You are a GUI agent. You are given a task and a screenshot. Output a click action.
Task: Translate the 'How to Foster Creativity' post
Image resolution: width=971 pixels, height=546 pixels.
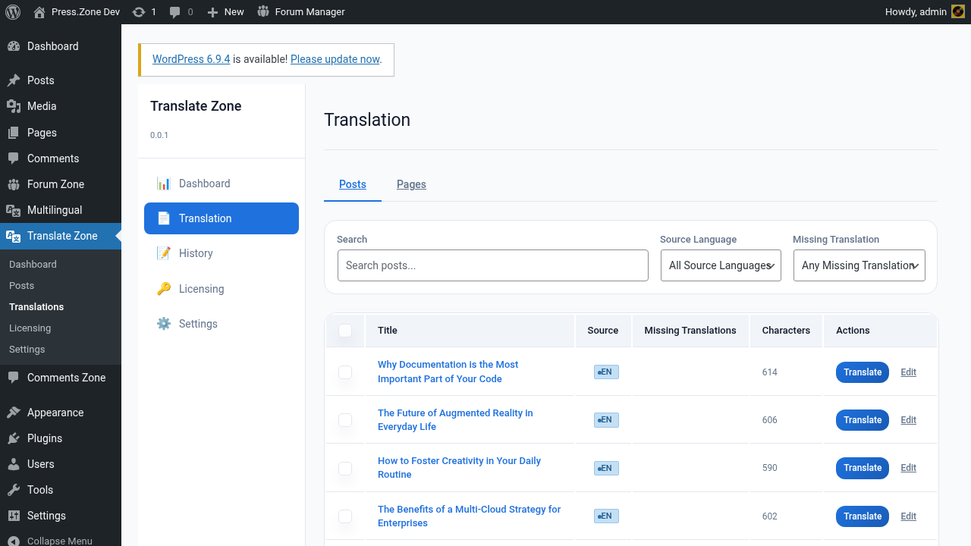click(863, 468)
